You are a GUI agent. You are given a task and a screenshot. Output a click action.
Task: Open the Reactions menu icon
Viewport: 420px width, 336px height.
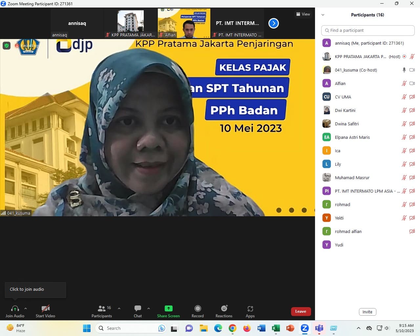point(224,309)
